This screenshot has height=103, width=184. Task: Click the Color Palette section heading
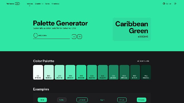coord(44,61)
